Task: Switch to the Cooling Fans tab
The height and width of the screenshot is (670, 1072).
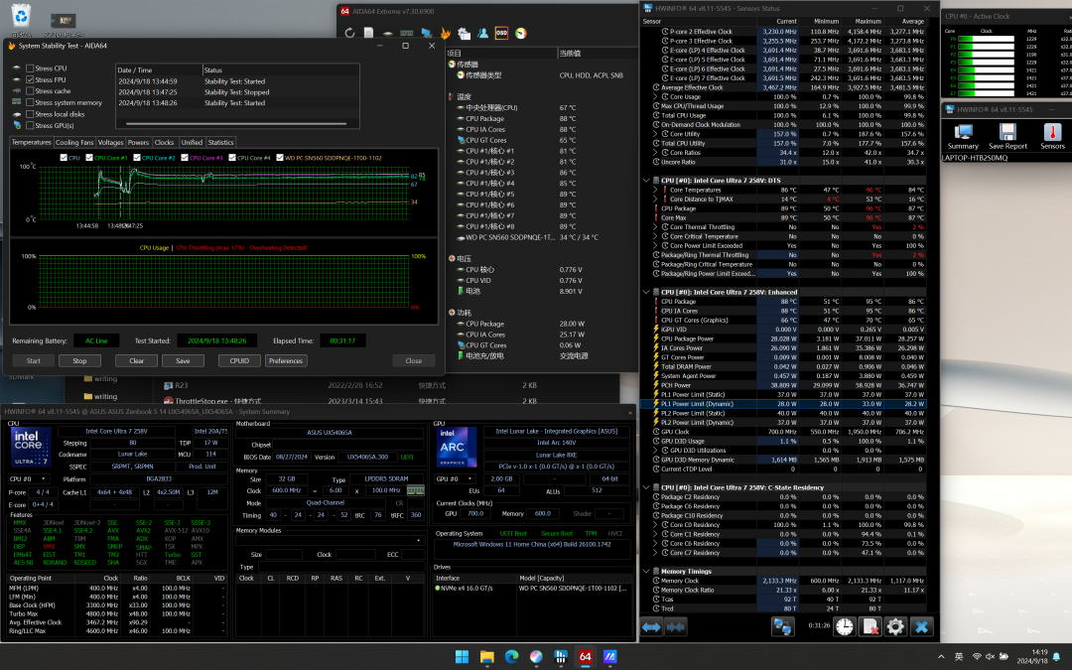Action: click(74, 143)
